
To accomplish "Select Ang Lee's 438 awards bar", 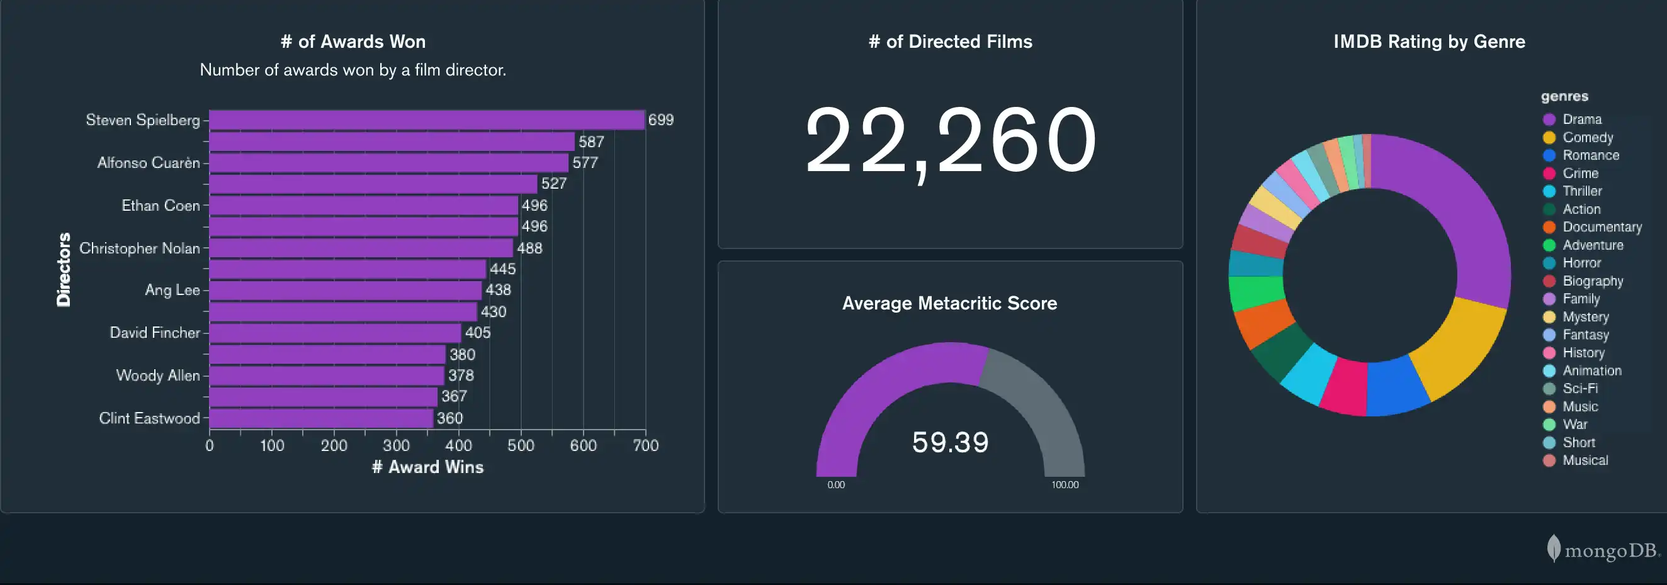I will [346, 290].
